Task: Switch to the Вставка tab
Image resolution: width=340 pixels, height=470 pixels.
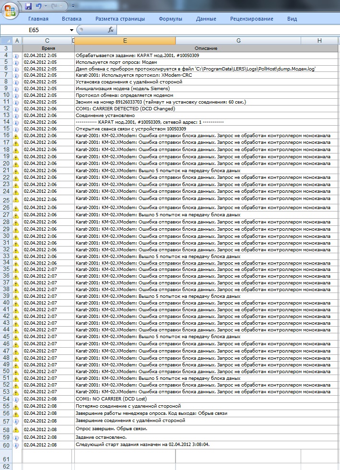Action: pos(71,19)
